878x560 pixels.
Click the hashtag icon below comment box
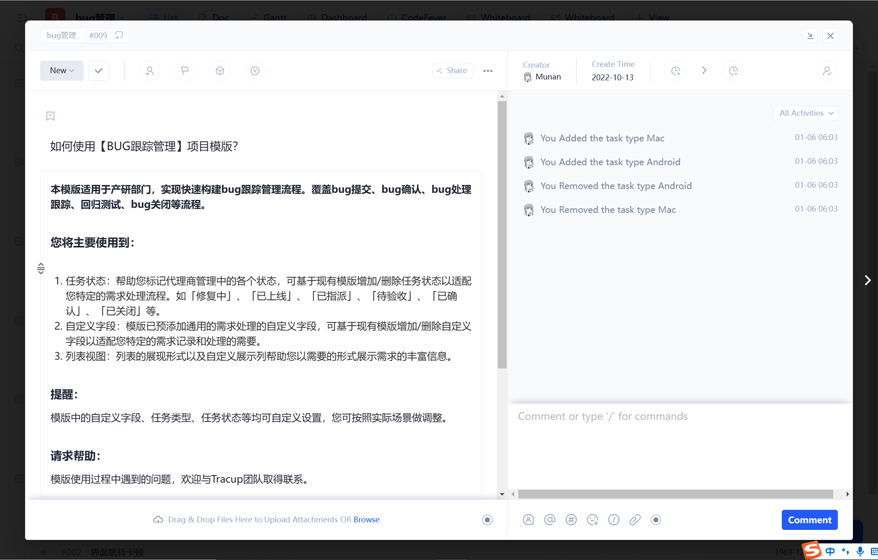[571, 520]
